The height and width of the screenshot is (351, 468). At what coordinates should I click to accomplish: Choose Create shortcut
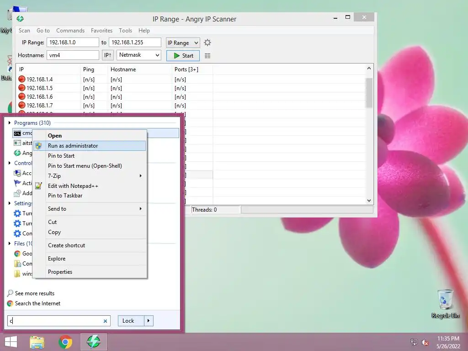coord(90,245)
